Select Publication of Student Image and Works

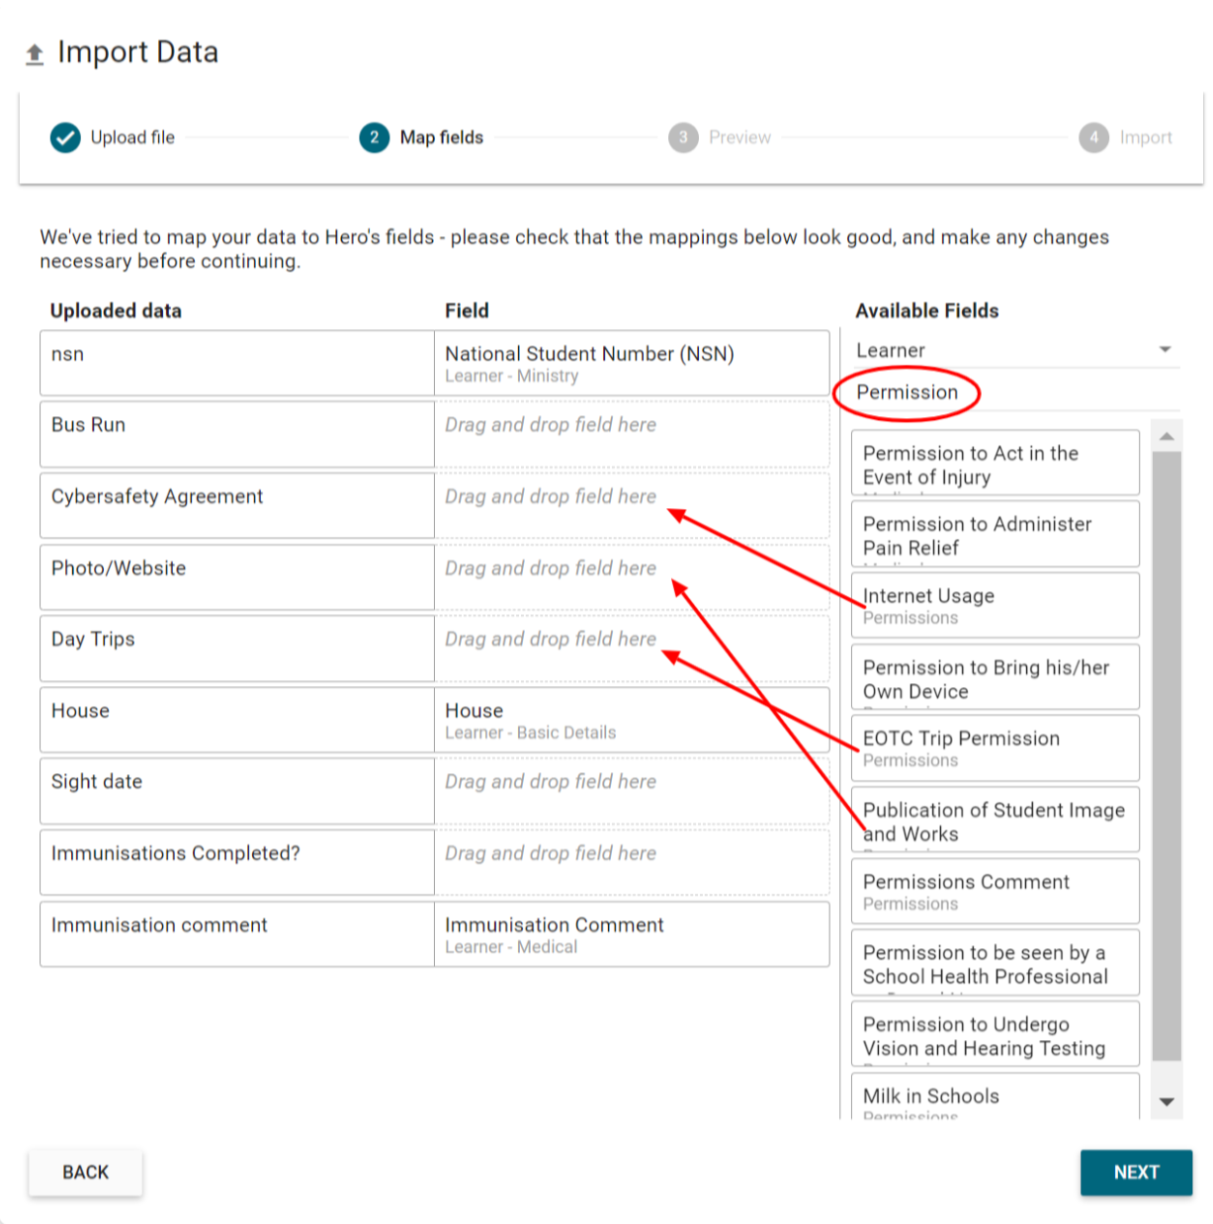pos(995,820)
